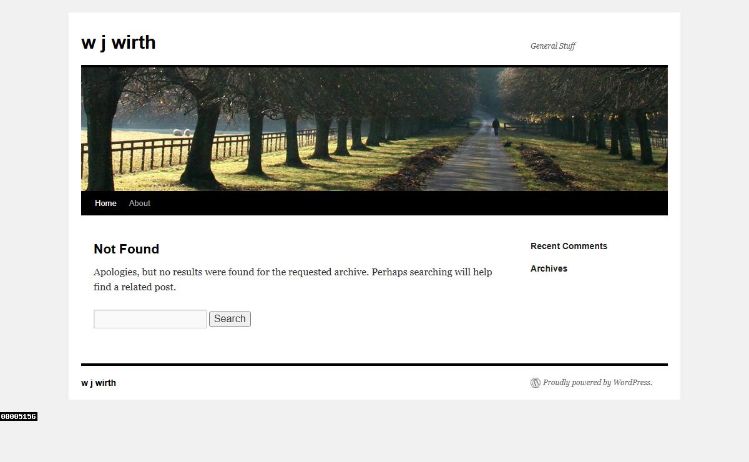Viewport: 749px width, 462px height.
Task: Open the 'w j wirth' site title link
Action: pyautogui.click(x=119, y=42)
